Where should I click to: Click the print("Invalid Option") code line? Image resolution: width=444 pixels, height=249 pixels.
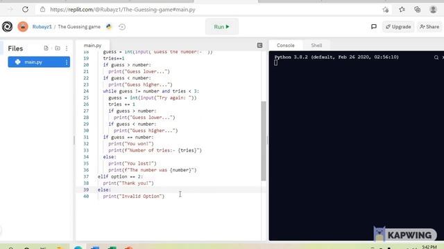tap(134, 196)
